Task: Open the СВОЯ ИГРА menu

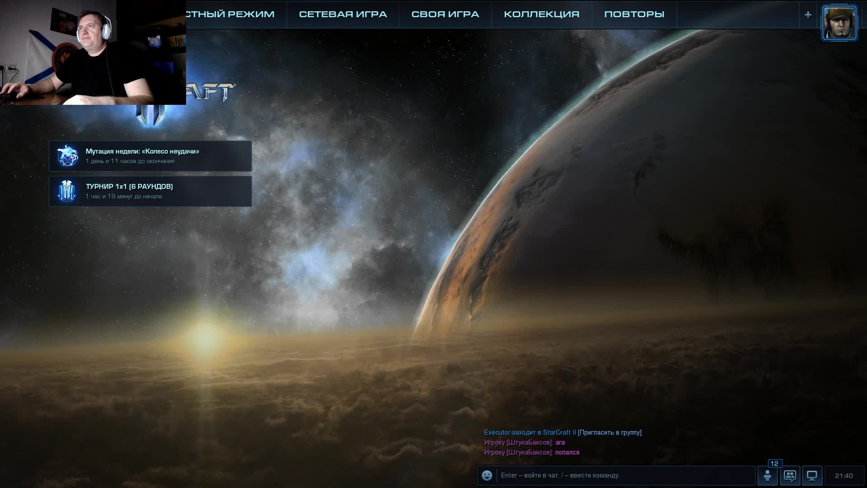Action: (444, 14)
